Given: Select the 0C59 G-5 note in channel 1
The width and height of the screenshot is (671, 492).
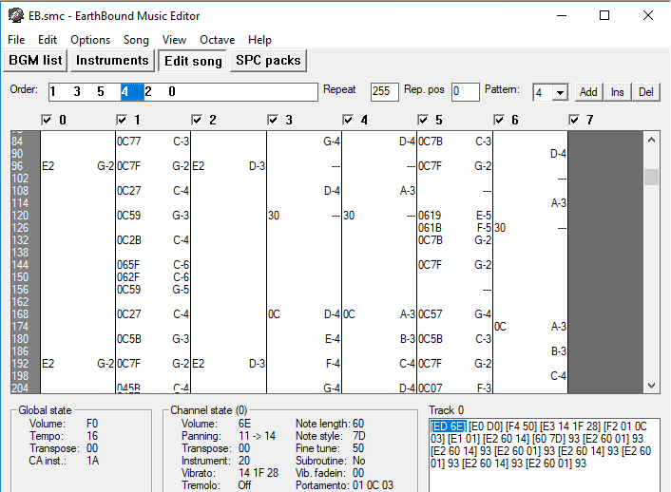Looking at the screenshot, I should click(x=153, y=290).
